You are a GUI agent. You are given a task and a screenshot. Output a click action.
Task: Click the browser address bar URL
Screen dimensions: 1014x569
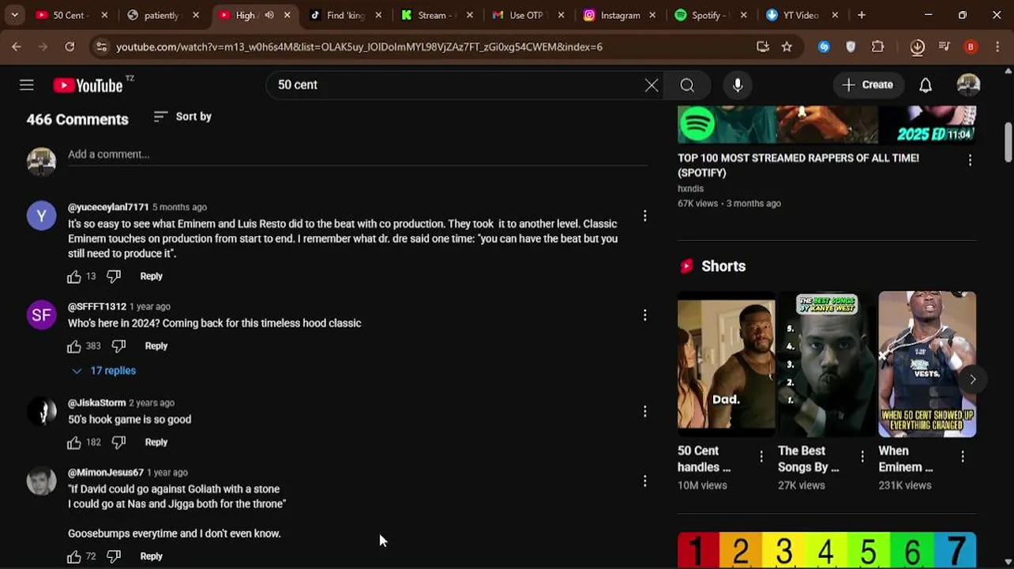click(x=359, y=47)
